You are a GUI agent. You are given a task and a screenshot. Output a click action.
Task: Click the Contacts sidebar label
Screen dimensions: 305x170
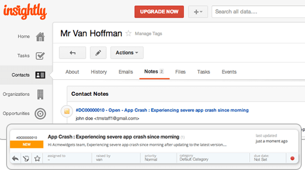21,75
